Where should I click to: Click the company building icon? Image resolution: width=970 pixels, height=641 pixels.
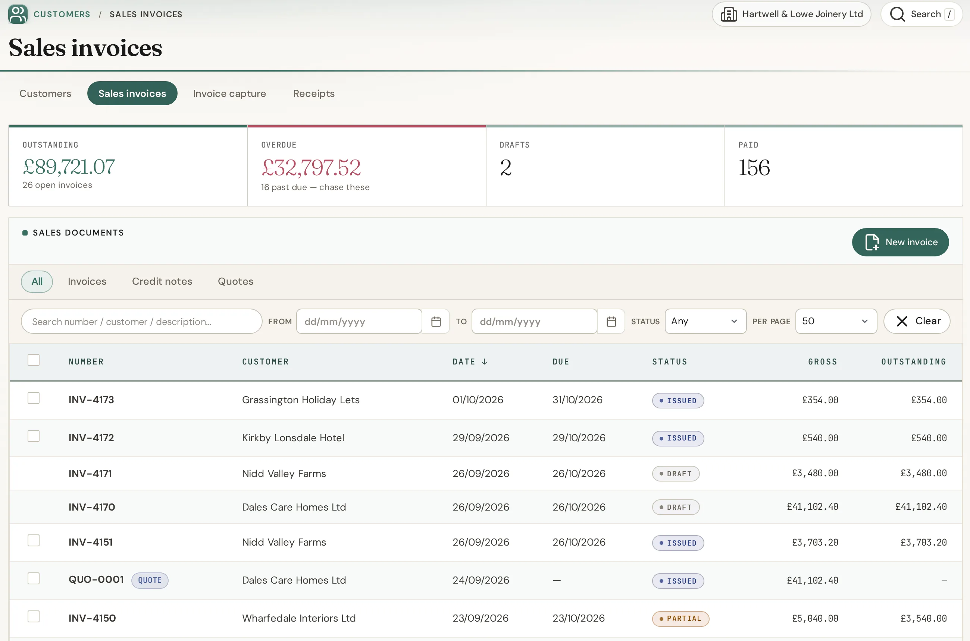tap(729, 14)
